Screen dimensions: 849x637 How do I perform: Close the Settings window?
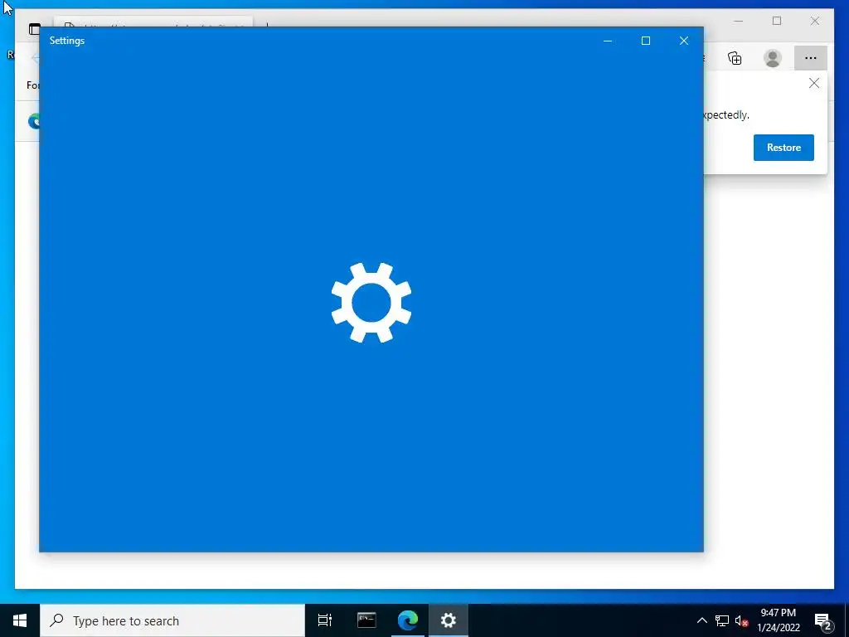(x=684, y=41)
